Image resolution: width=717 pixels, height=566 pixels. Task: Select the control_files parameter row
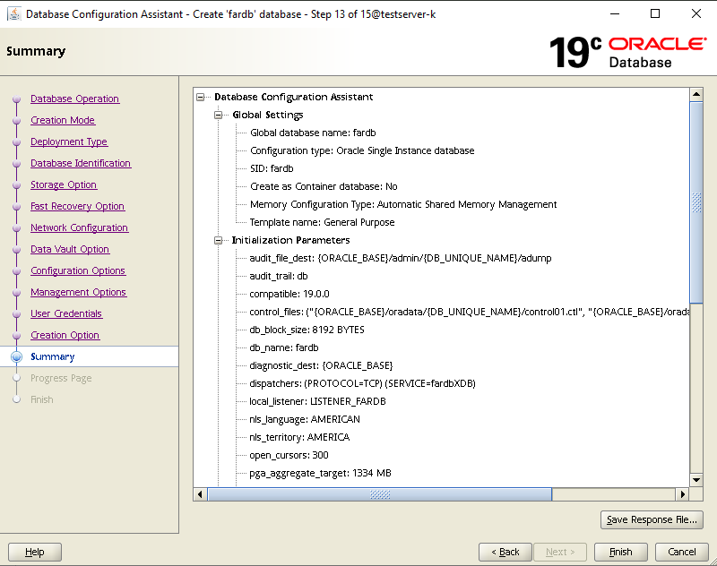469,312
